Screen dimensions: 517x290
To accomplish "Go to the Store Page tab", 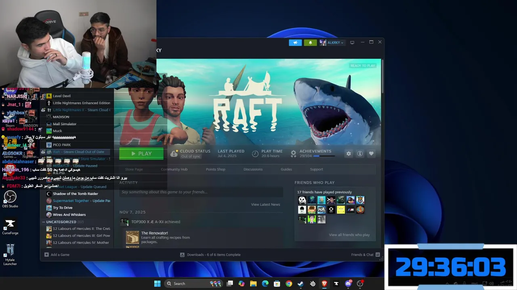I will coord(134,169).
